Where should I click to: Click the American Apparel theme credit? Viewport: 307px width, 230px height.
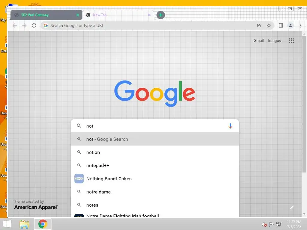point(36,207)
